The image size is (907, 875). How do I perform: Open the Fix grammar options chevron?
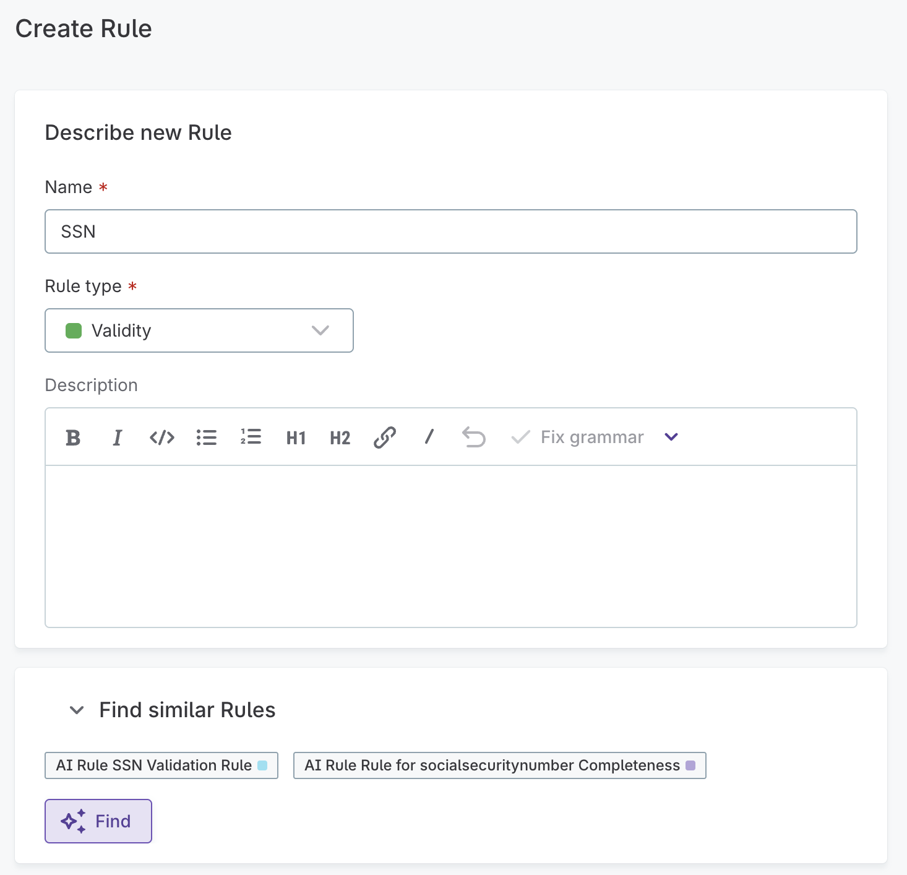[x=671, y=437]
